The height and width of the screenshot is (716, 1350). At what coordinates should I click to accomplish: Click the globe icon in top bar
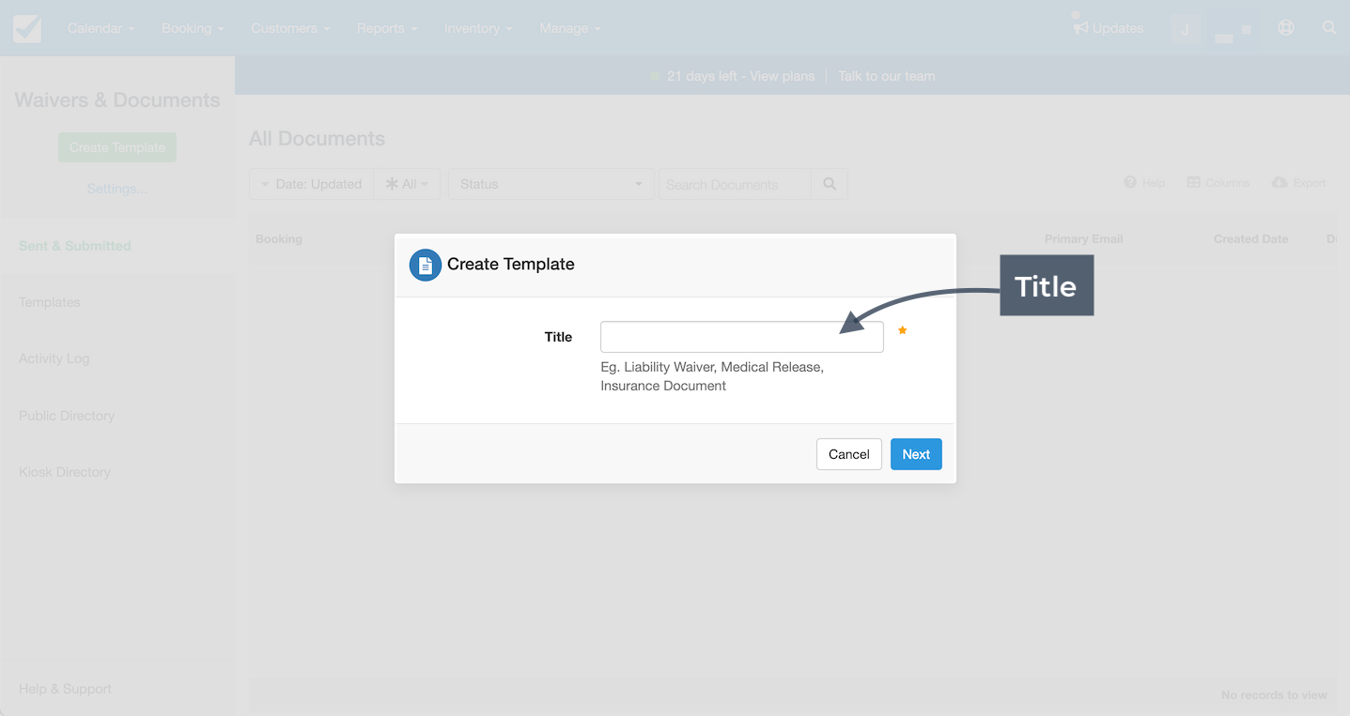point(1286,28)
